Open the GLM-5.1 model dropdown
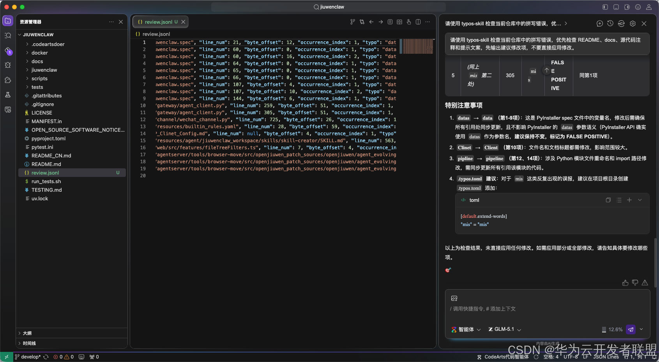The image size is (659, 362). pos(505,330)
